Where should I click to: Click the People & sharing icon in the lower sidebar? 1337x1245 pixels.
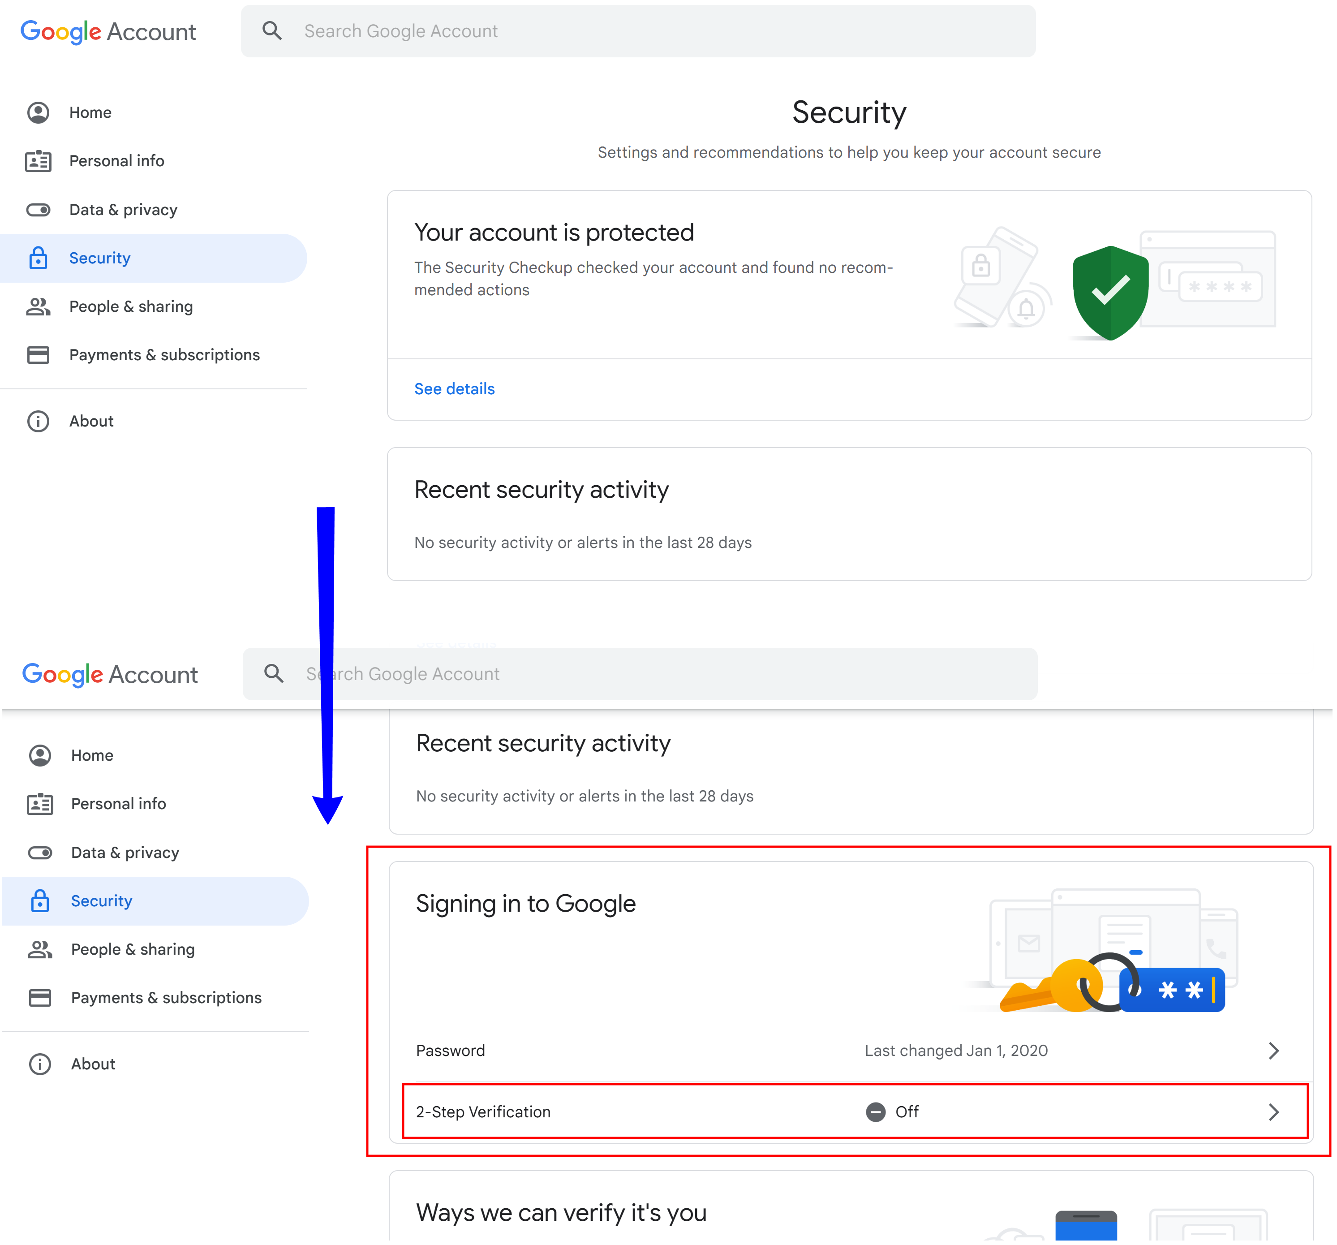click(40, 949)
